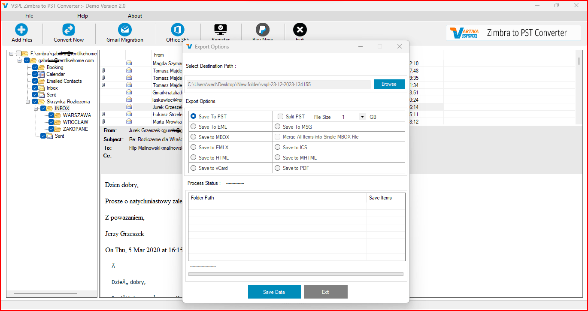Enable the Split PST checkbox

tap(281, 117)
